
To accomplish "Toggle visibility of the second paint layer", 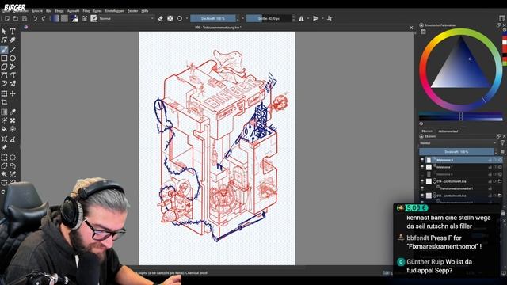I will [422, 167].
